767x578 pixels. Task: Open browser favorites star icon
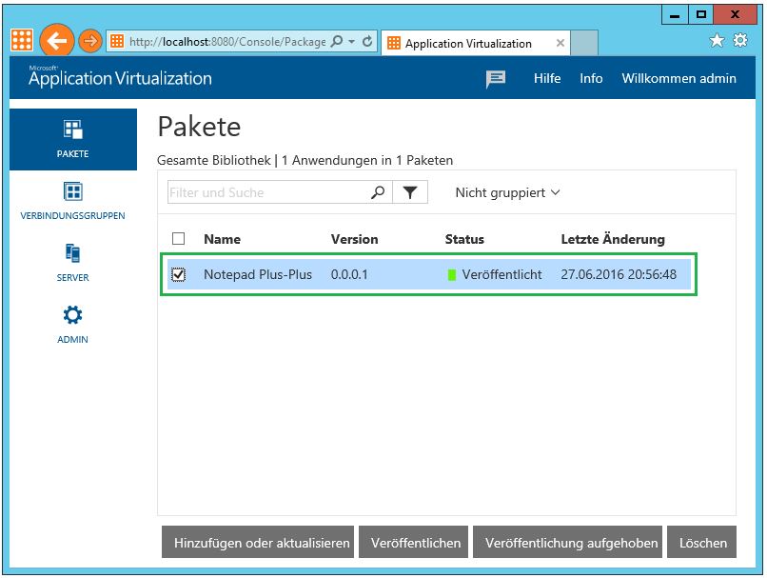(717, 41)
